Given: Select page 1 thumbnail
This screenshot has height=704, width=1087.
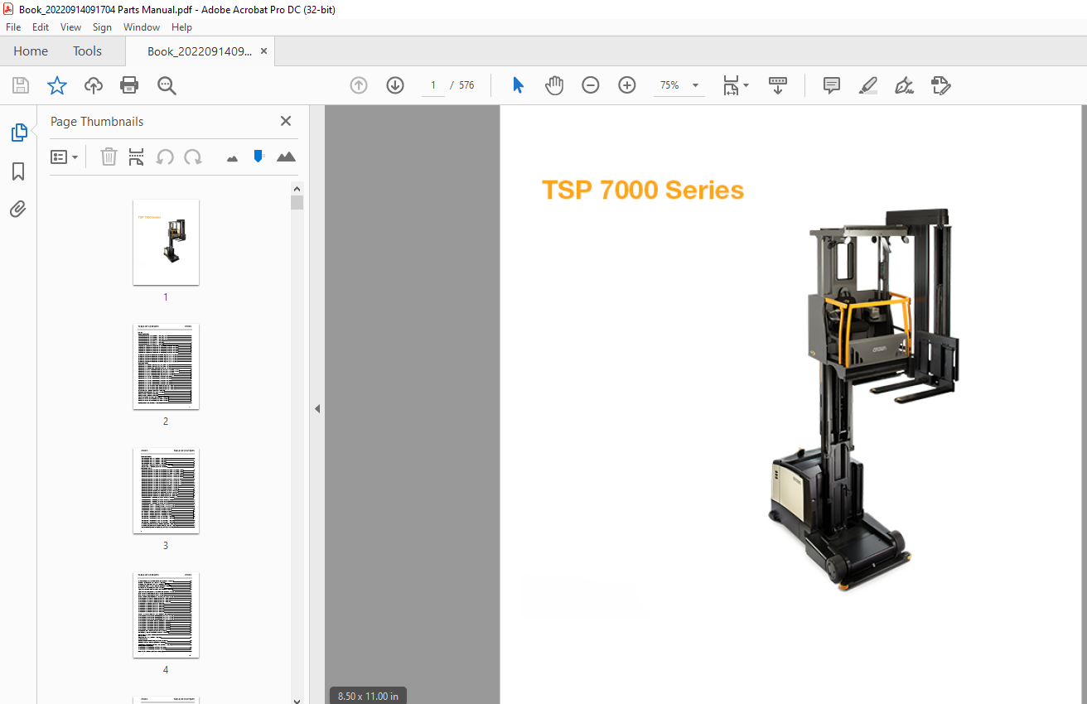Looking at the screenshot, I should coord(166,242).
